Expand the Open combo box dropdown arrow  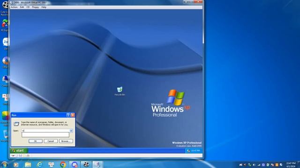[x=71, y=131]
